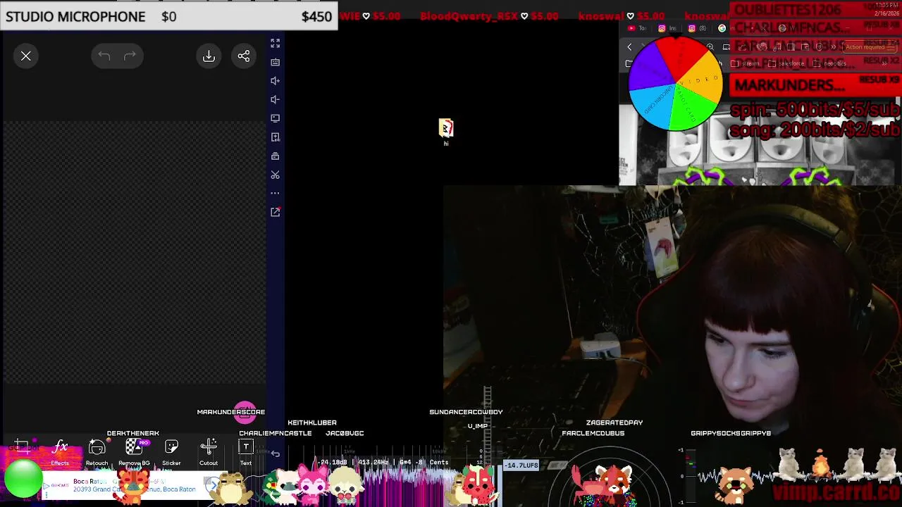Open the 'neocities' bookmark folder in browser

[x=831, y=63]
